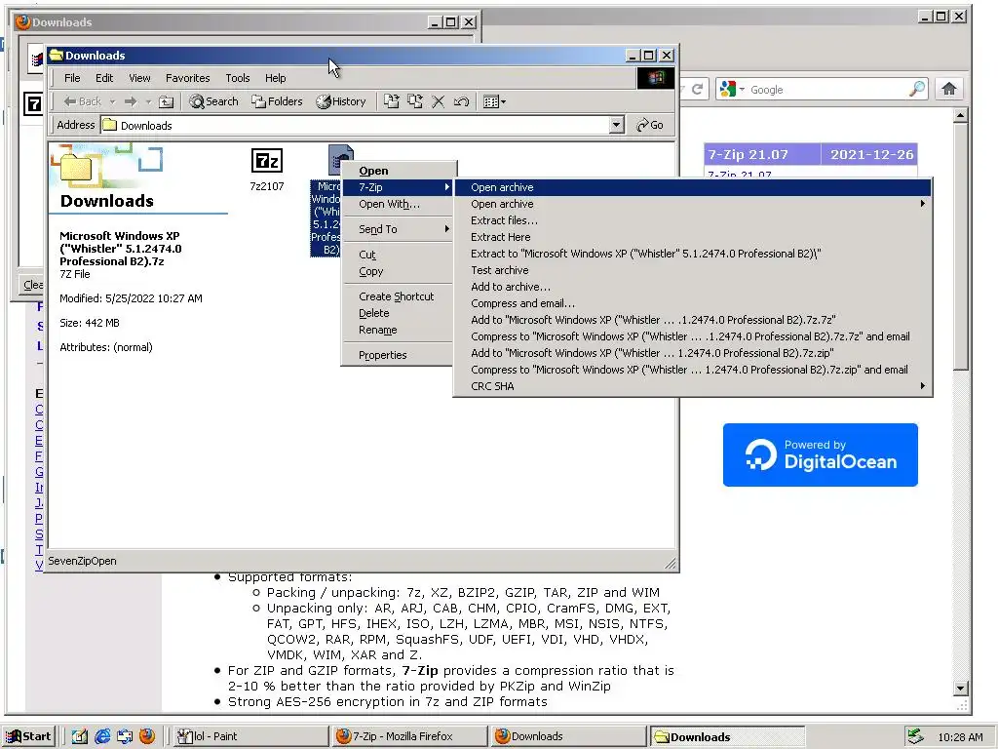Click the DigitalOcean banner
Viewport: 998px width, 749px height.
(x=821, y=454)
